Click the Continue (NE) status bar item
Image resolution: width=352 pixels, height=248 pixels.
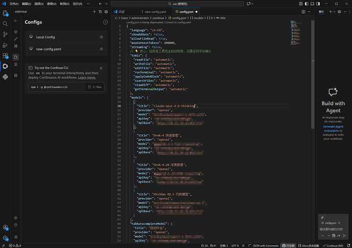(333, 245)
